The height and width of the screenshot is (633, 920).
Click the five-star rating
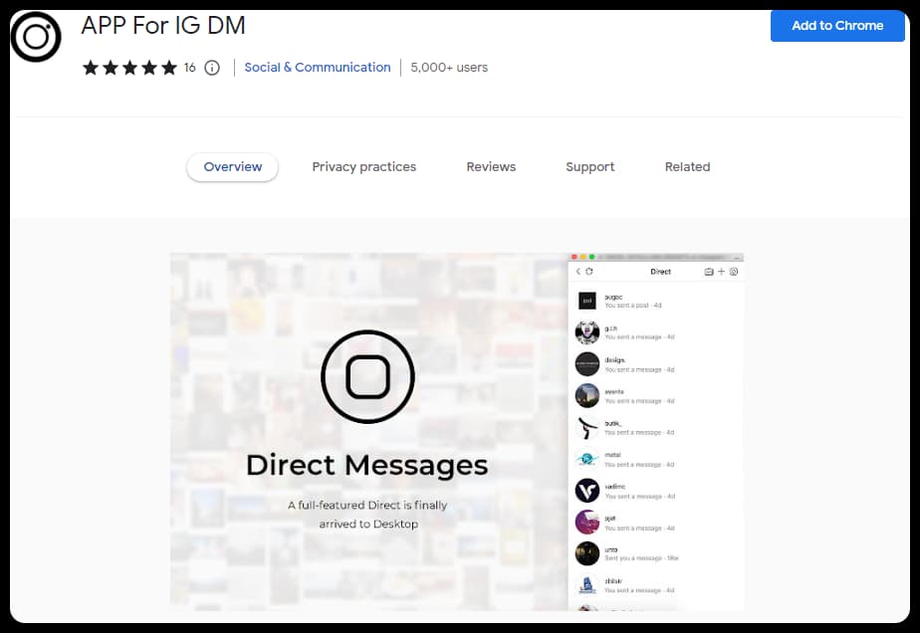[x=129, y=68]
